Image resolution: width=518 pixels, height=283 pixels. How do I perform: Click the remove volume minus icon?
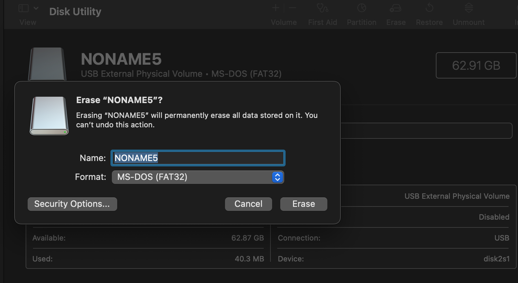point(292,7)
